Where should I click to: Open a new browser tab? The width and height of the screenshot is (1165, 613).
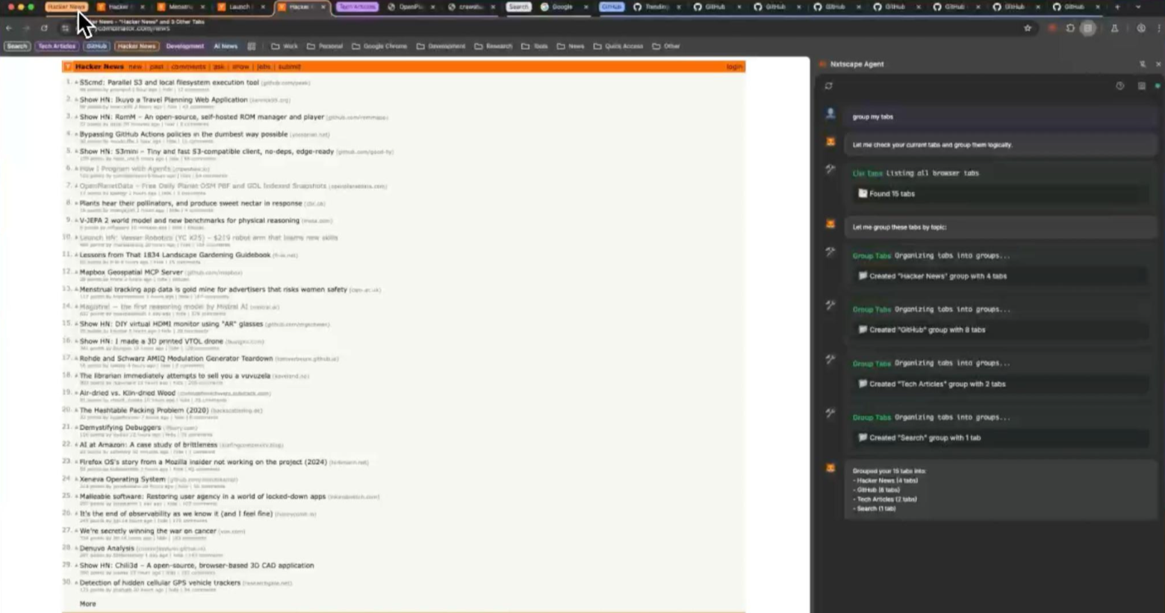tap(1117, 7)
